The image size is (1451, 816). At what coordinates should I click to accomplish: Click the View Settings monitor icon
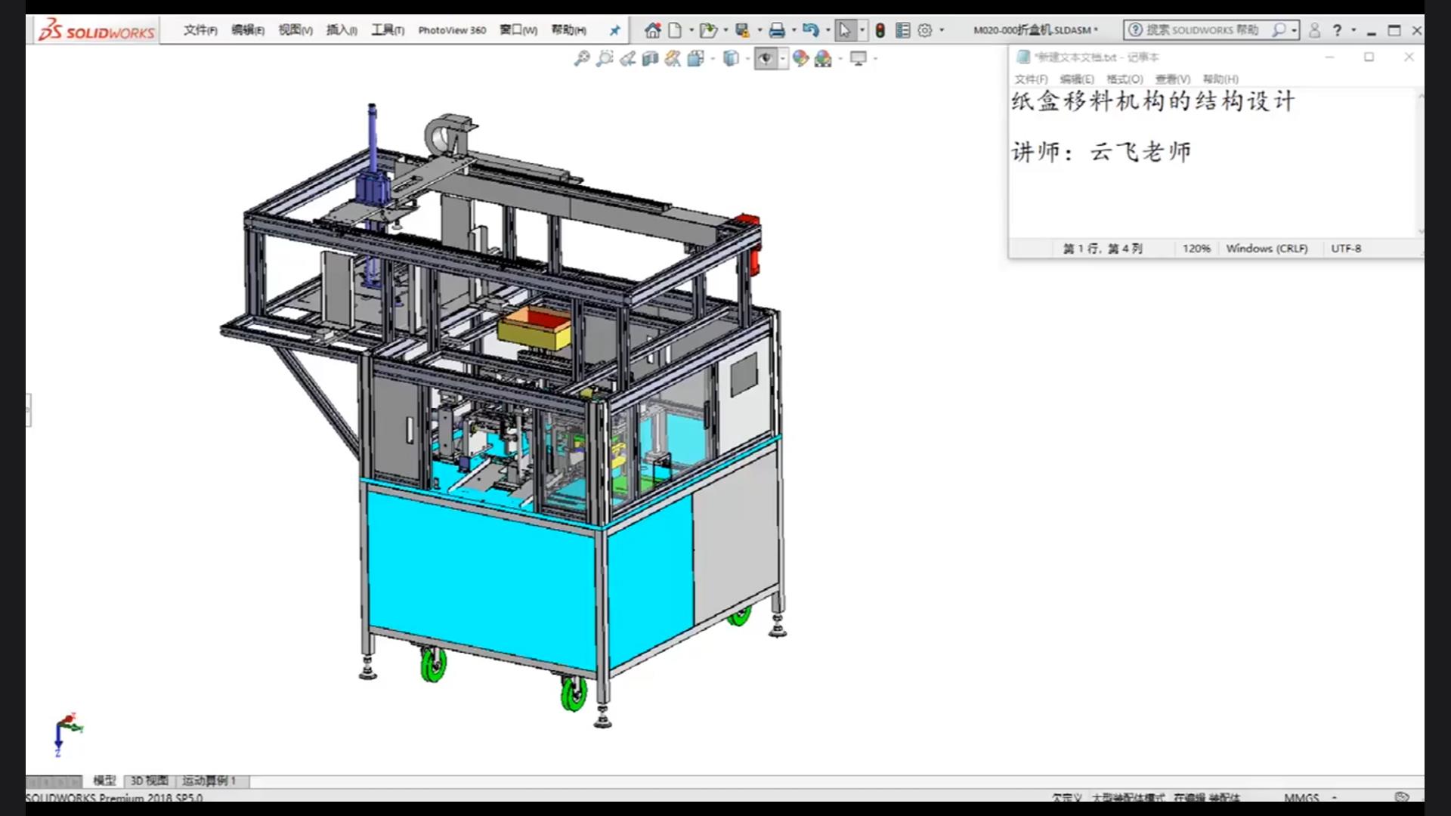pyautogui.click(x=859, y=58)
